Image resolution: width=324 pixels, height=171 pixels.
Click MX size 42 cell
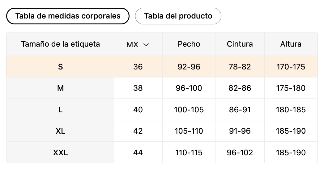click(138, 131)
